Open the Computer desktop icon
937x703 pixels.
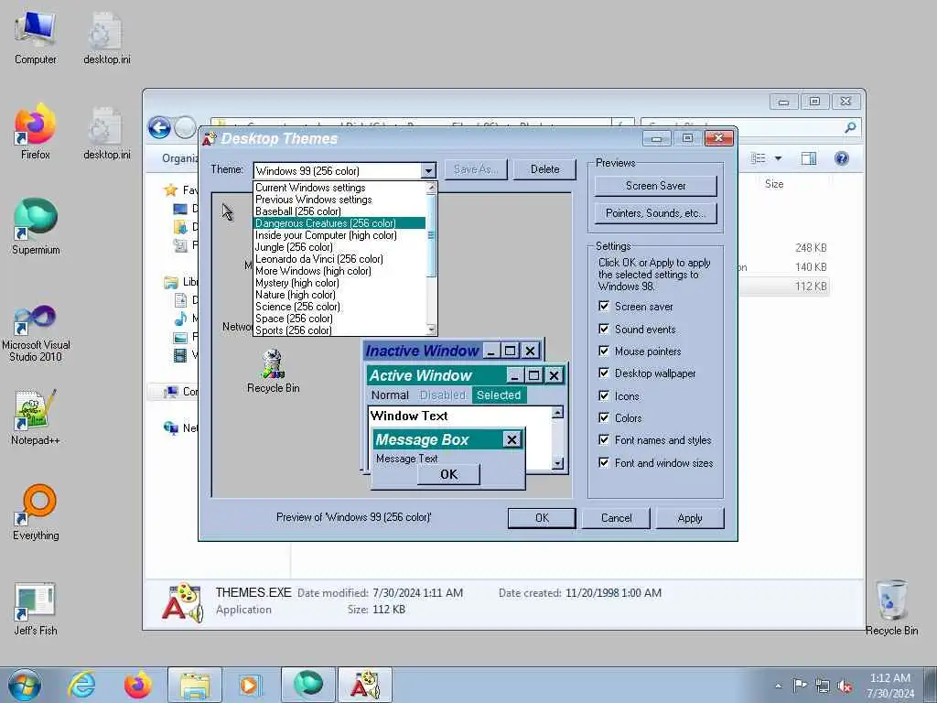(x=36, y=38)
